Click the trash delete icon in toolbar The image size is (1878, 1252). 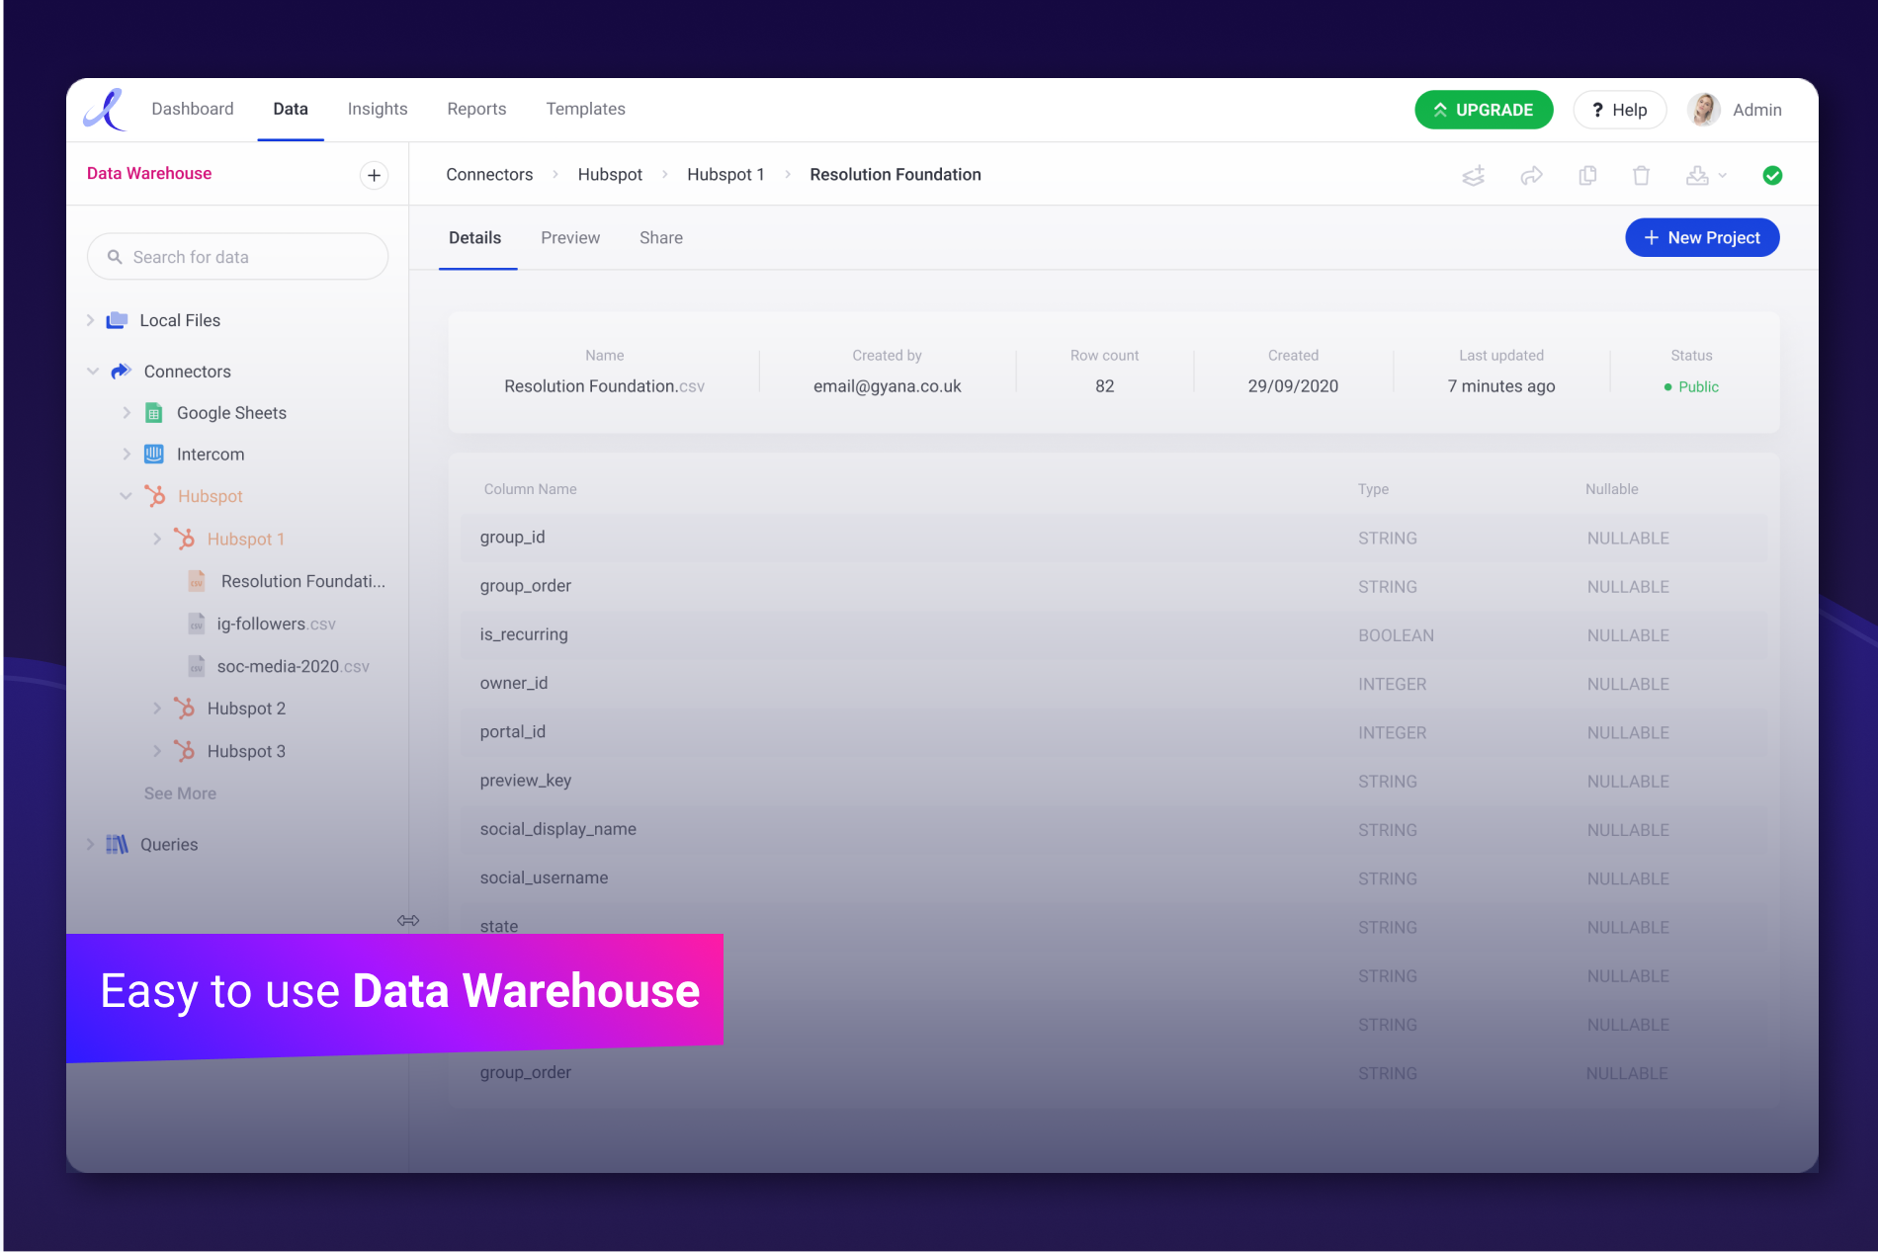[1641, 175]
